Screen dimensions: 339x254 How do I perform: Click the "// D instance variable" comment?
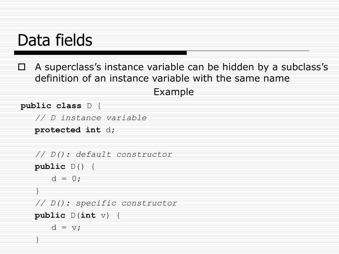91,118
